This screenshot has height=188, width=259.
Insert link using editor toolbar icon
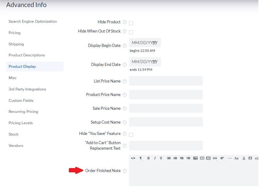[x=215, y=158]
